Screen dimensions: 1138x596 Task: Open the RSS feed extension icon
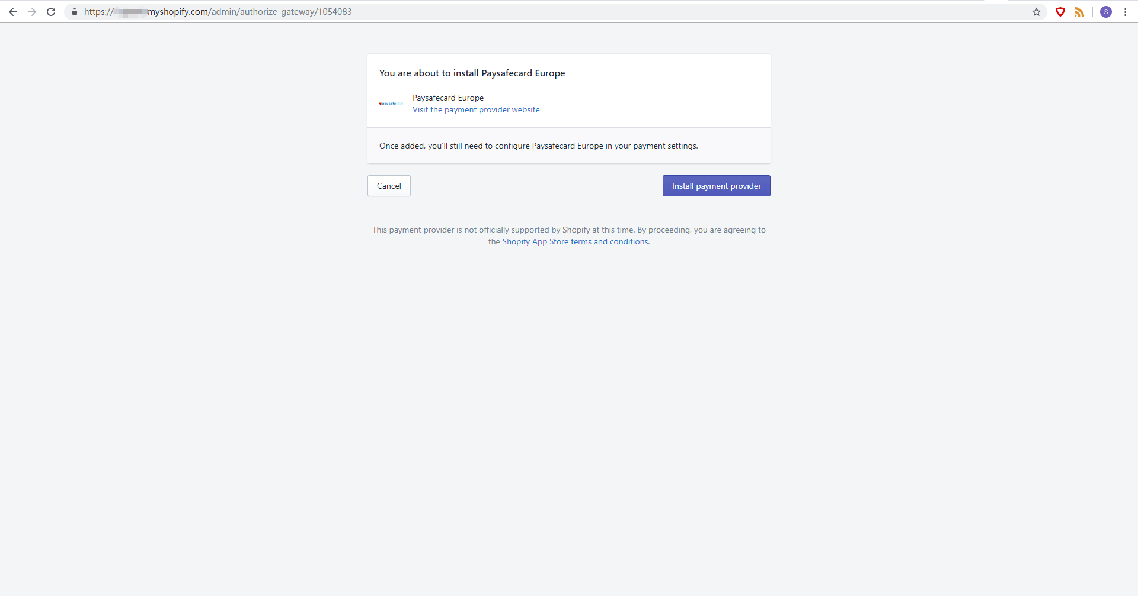point(1079,12)
